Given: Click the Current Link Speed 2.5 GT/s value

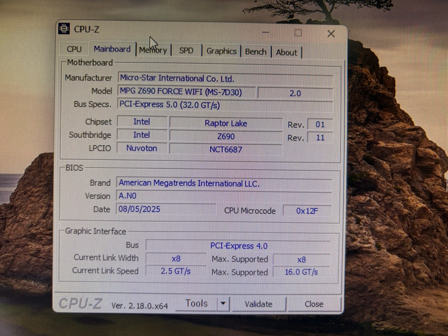Looking at the screenshot, I should (x=176, y=271).
